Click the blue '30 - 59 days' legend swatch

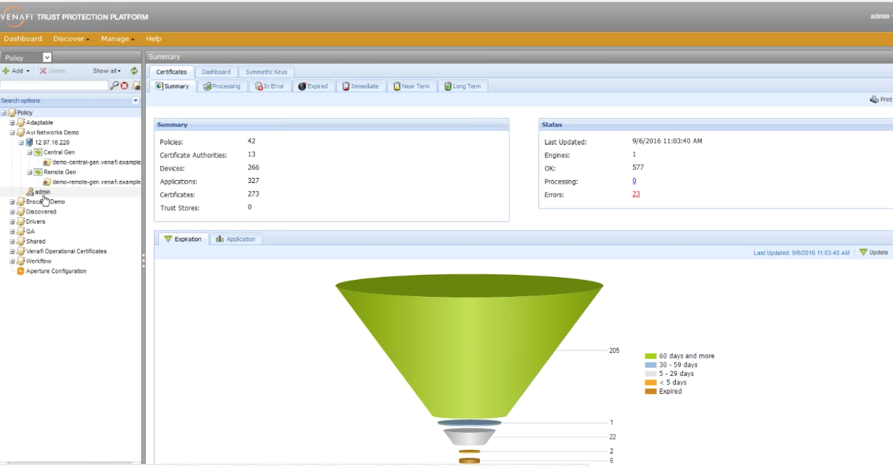click(x=650, y=364)
